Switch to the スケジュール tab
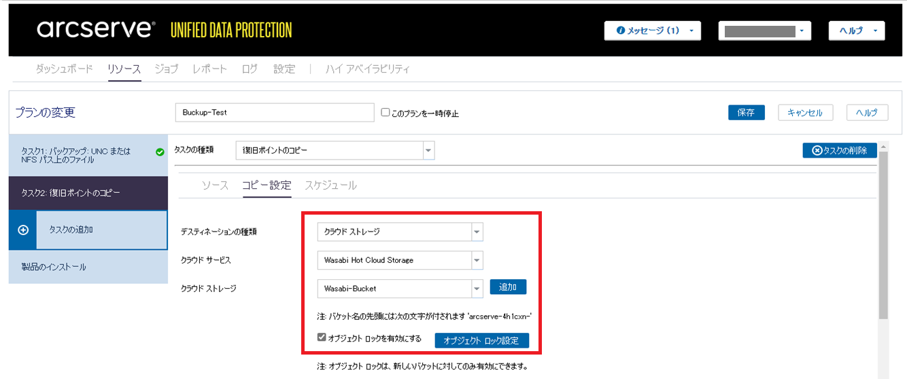 [x=330, y=185]
